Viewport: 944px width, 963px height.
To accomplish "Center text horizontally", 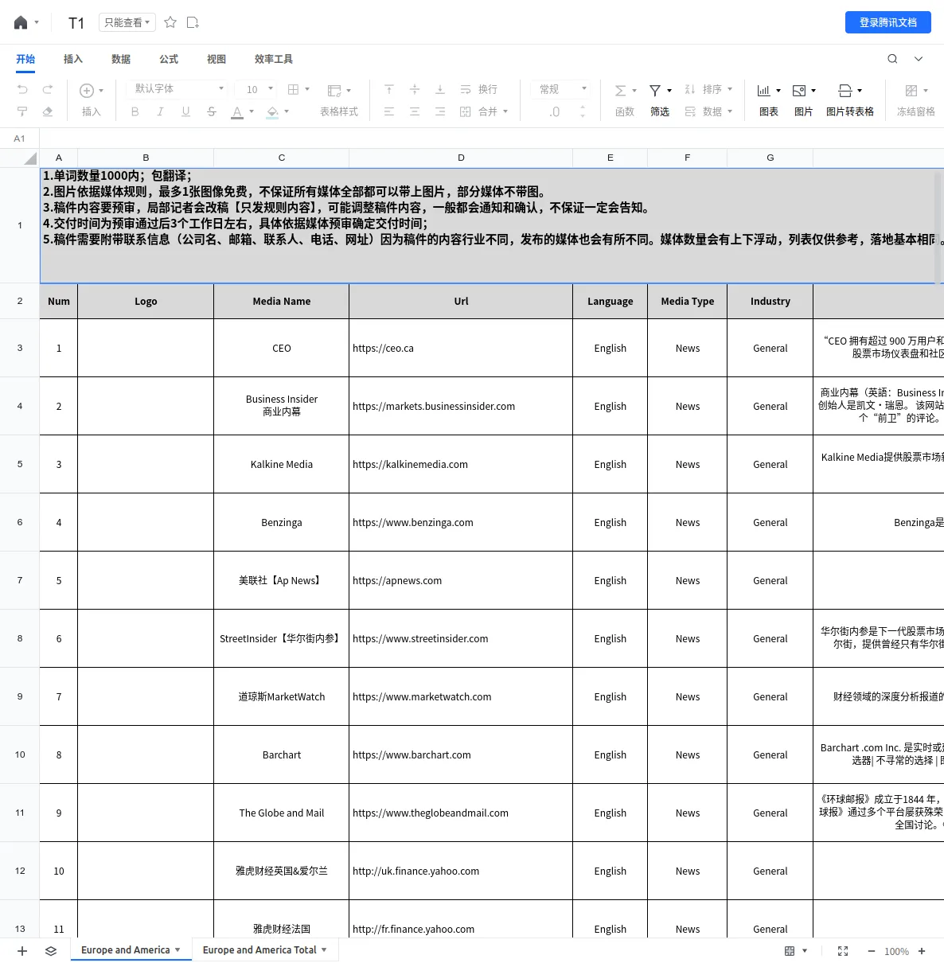I will (x=415, y=111).
